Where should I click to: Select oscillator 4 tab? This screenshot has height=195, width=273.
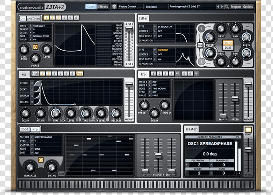tap(64, 18)
